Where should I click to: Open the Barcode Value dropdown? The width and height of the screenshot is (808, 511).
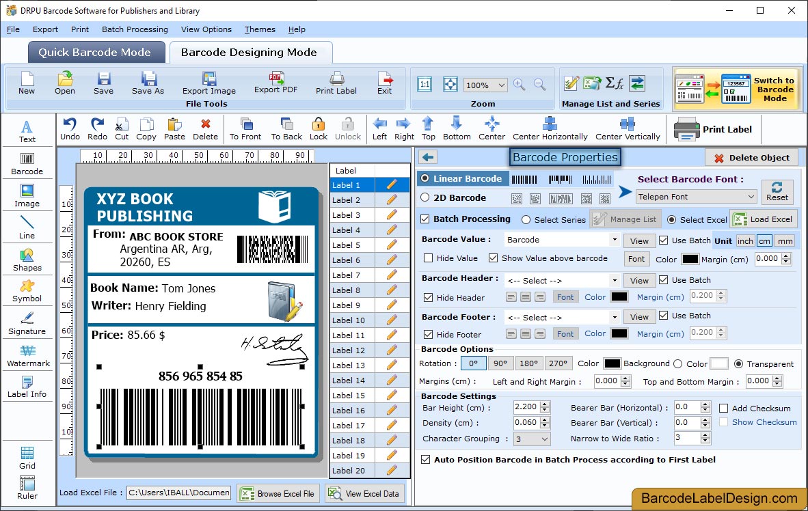tap(615, 240)
